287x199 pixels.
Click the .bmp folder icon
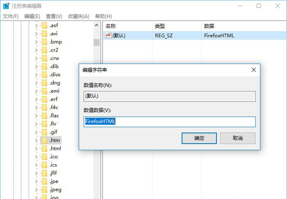tap(44, 42)
